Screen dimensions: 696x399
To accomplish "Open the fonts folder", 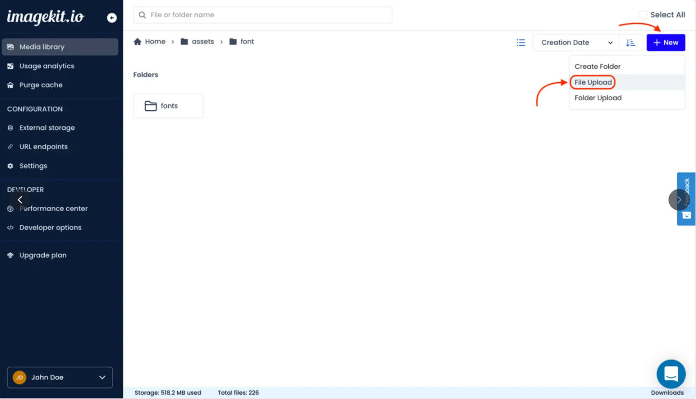I will tap(168, 106).
